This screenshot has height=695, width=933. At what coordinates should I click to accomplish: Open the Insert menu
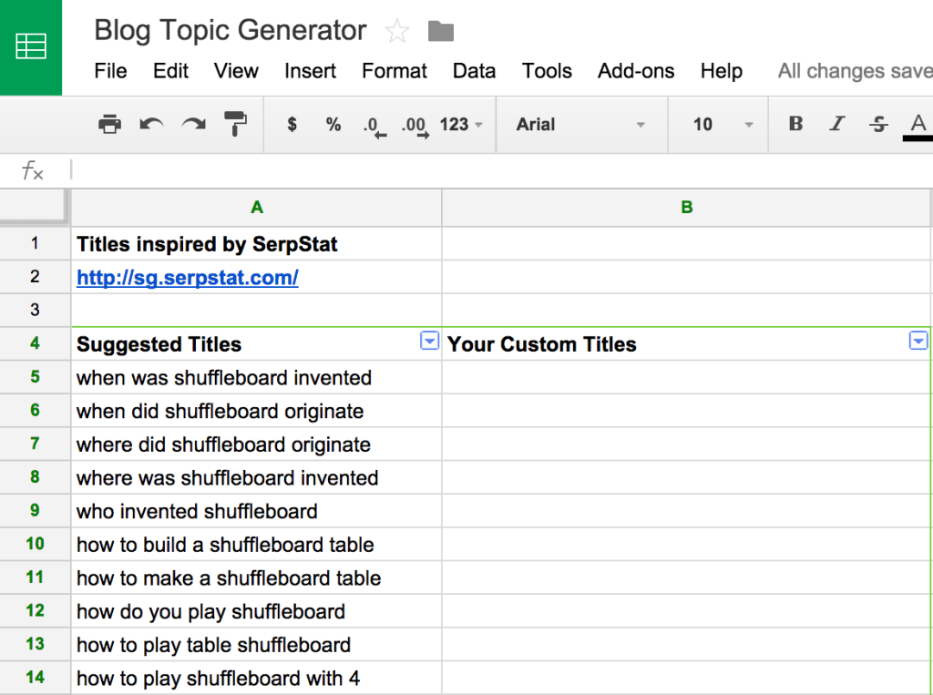[x=310, y=71]
